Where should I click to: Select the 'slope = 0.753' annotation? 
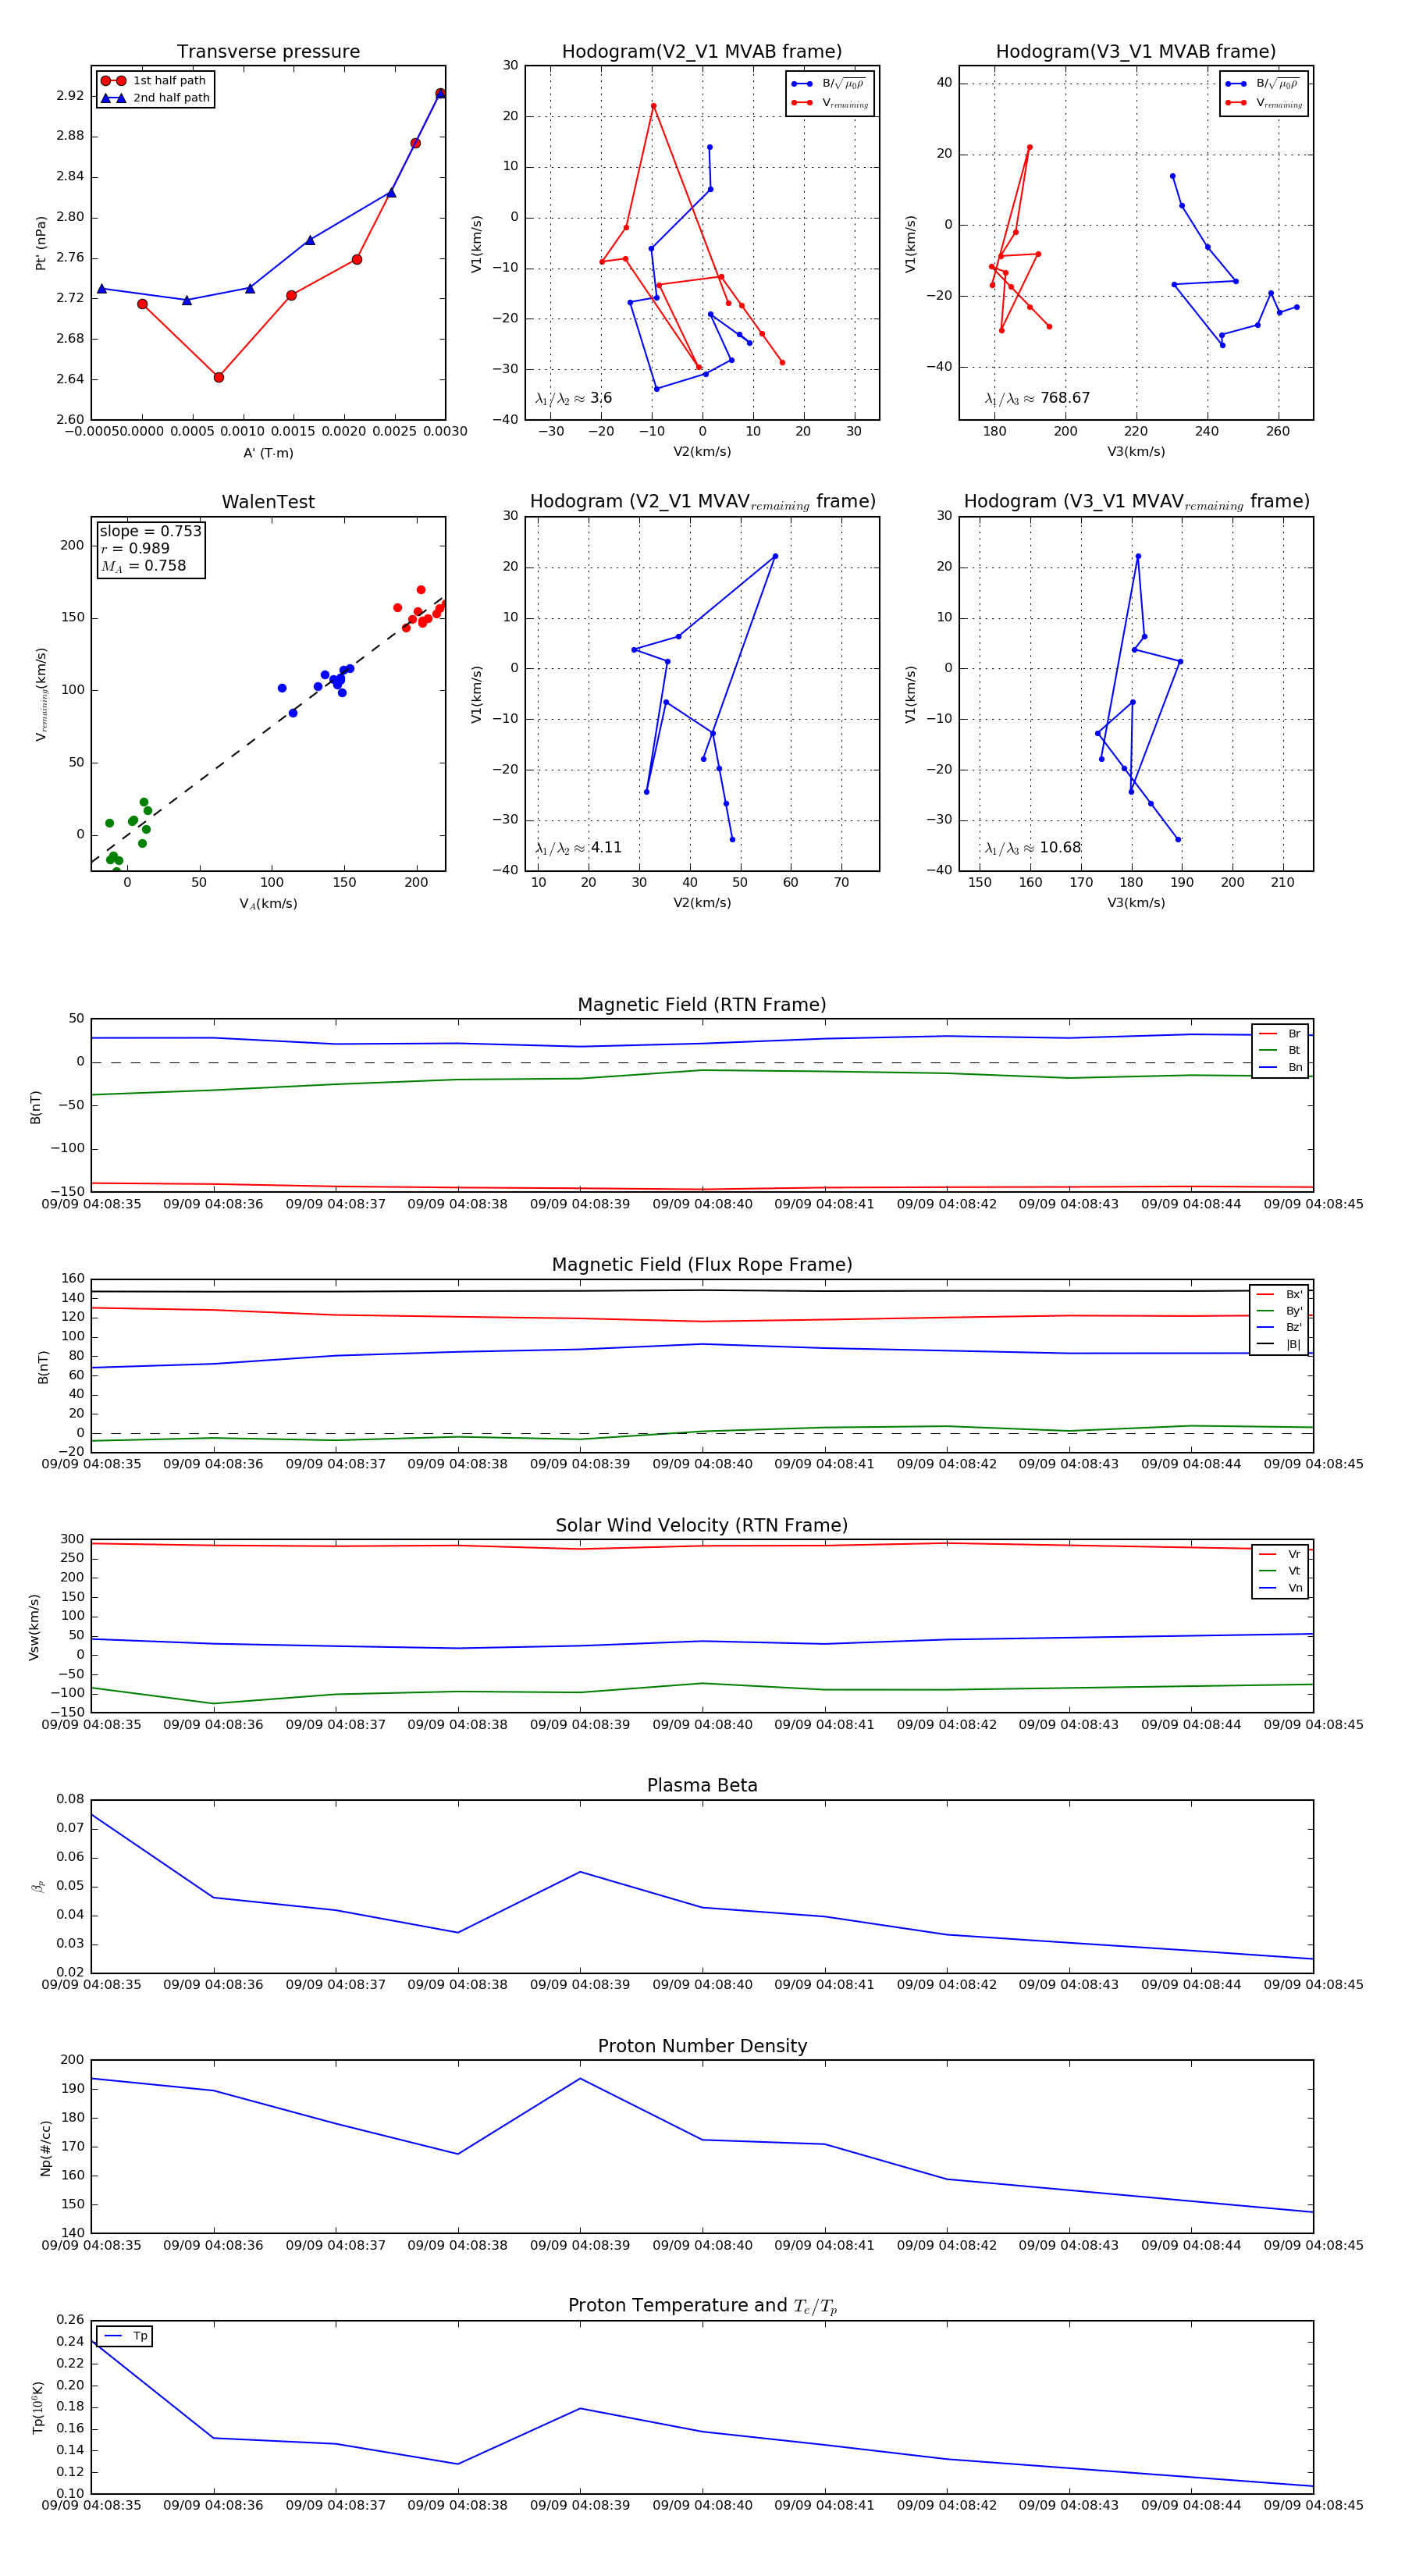point(150,531)
